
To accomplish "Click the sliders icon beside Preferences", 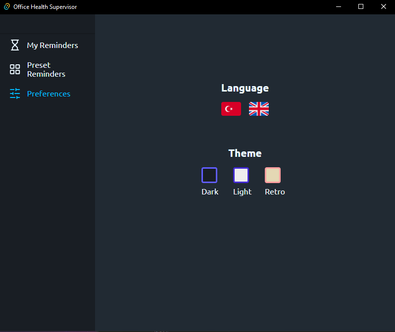I will coord(15,94).
